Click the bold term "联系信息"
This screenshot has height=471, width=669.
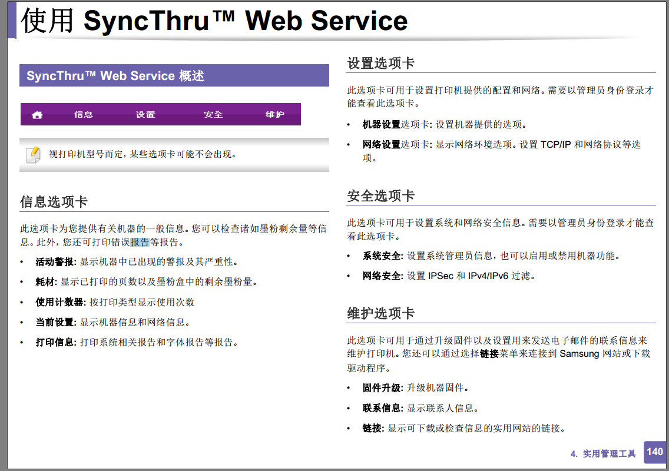coord(382,408)
